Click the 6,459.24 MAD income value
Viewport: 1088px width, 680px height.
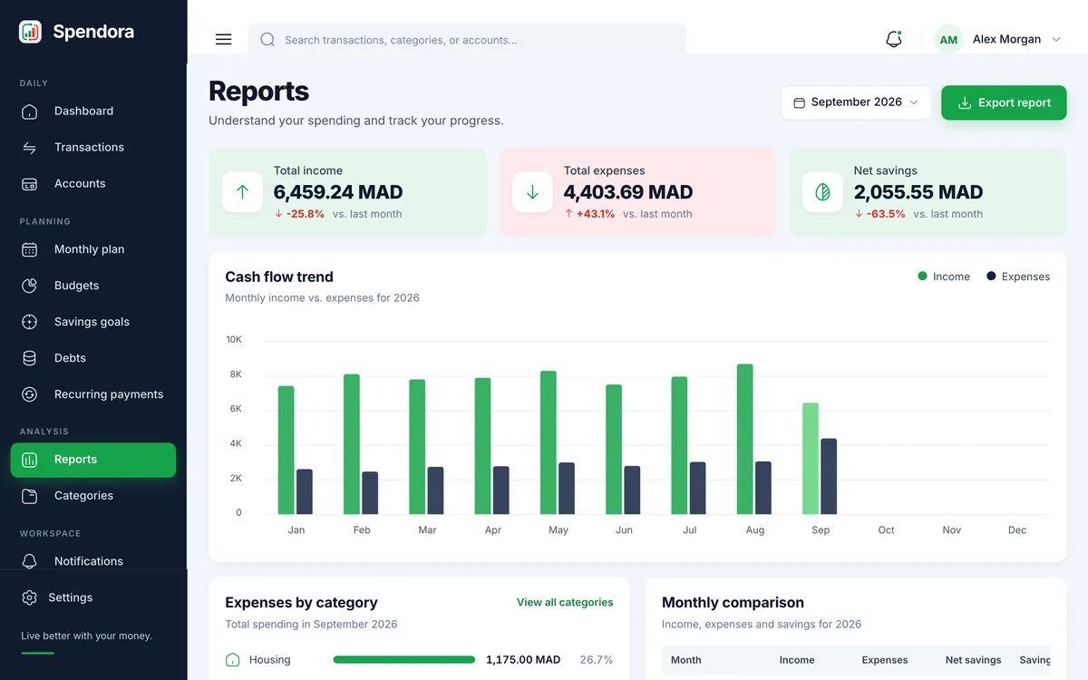pyautogui.click(x=338, y=192)
